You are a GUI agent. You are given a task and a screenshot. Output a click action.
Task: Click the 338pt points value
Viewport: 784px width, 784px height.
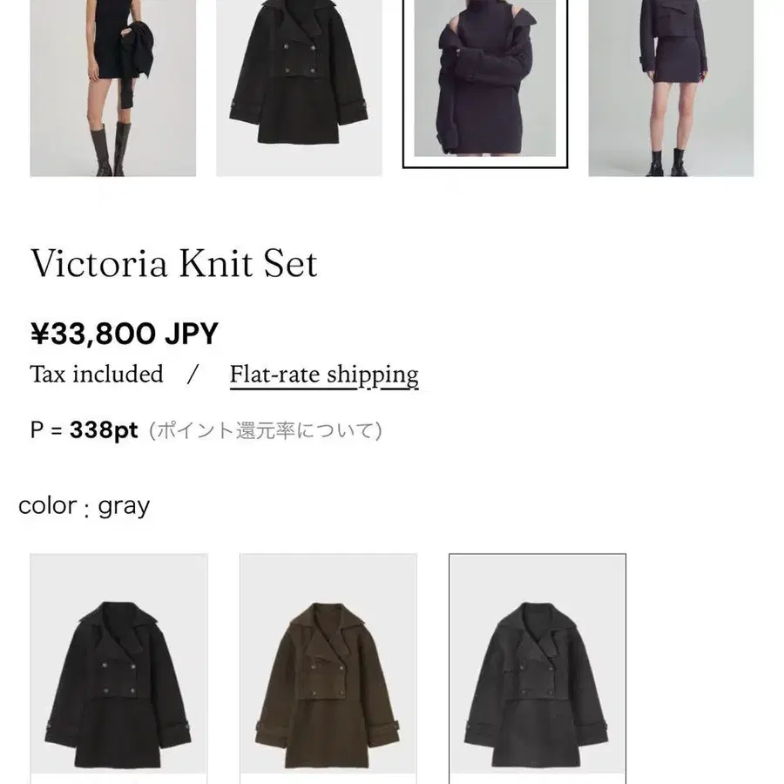click(104, 430)
